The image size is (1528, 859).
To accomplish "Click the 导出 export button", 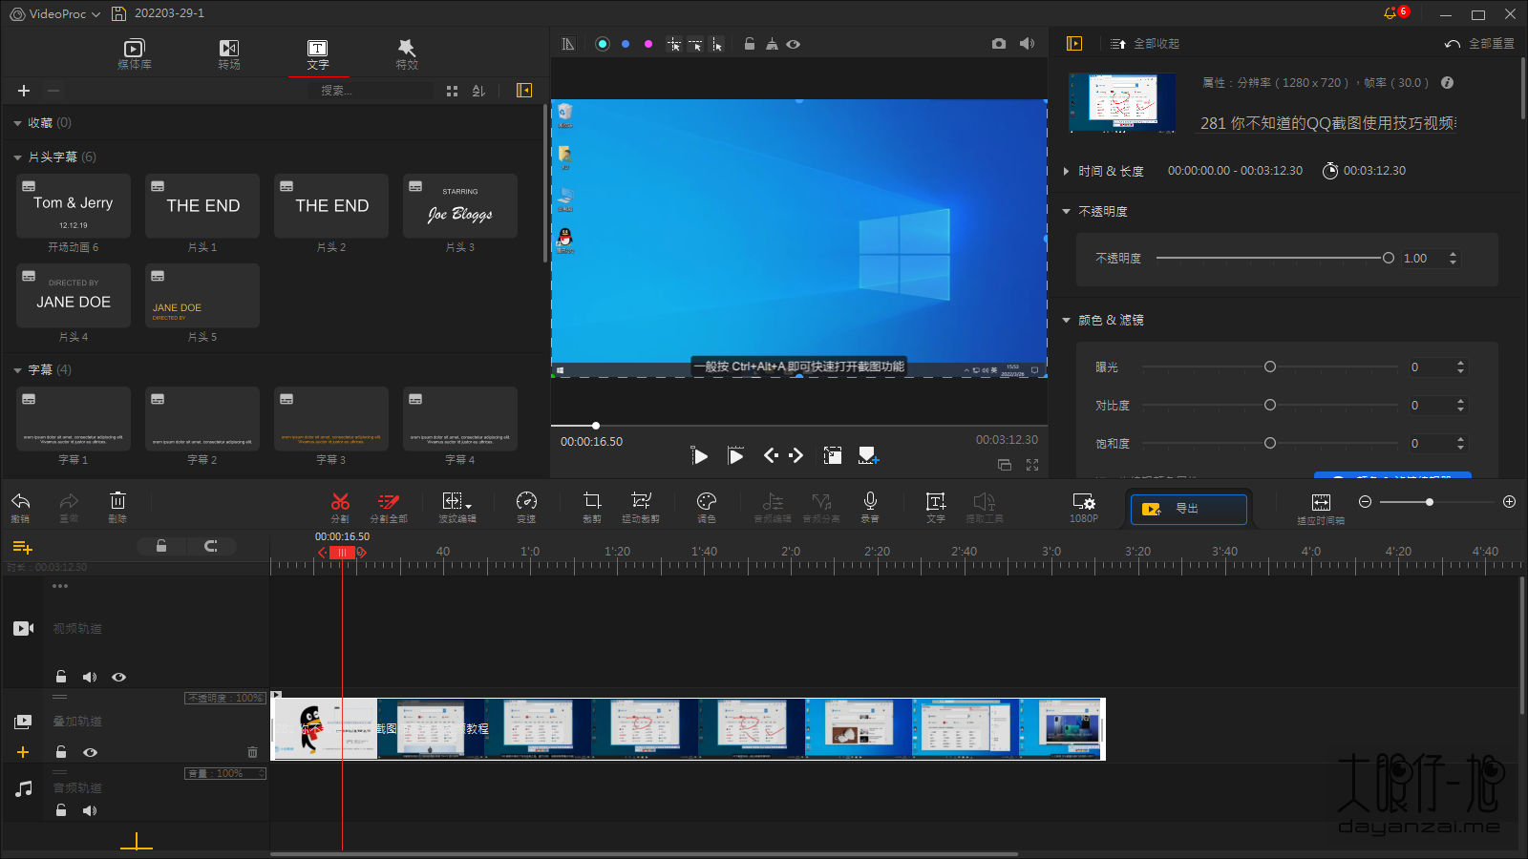I will pos(1189,509).
